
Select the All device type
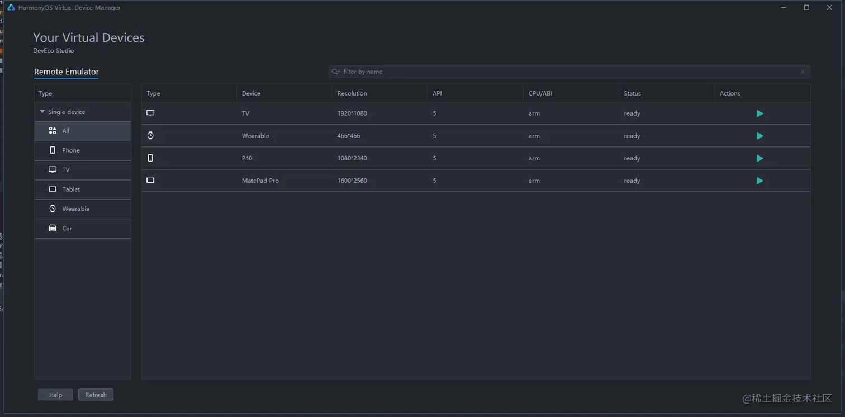tap(83, 131)
